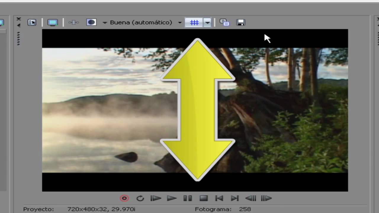Click Preview on External Monitor icon
This screenshot has width=379, height=213.
(52, 22)
